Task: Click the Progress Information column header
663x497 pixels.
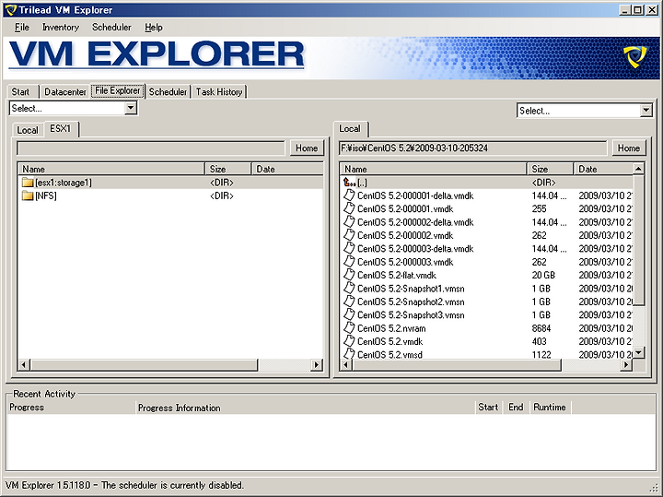Action: point(305,408)
